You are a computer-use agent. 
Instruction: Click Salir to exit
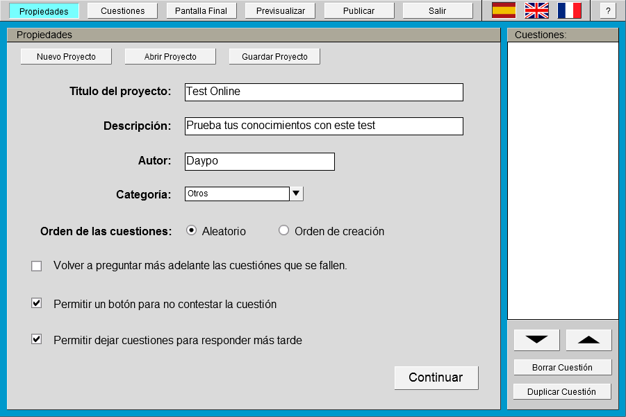point(438,11)
